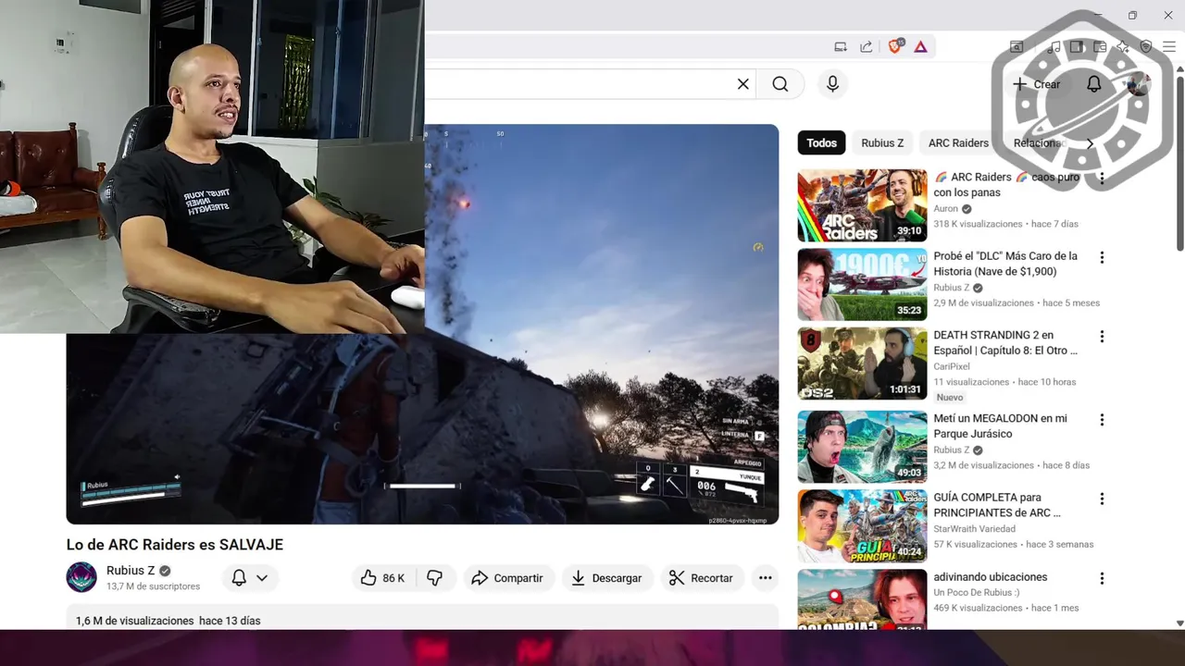Viewport: 1185px width, 666px height.
Task: Open the Brave Rewards triangle icon
Action: pyautogui.click(x=920, y=46)
